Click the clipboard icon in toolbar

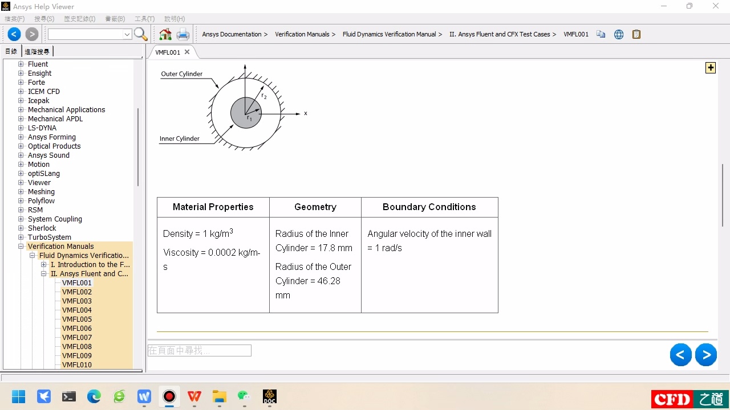pyautogui.click(x=636, y=34)
